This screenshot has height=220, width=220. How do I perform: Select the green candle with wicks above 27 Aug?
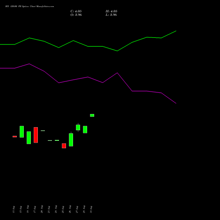tap(78, 127)
